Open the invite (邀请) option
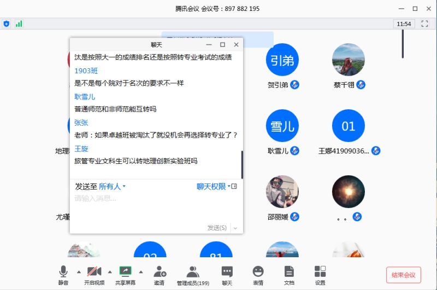The width and height of the screenshot is (437, 290). (x=159, y=275)
